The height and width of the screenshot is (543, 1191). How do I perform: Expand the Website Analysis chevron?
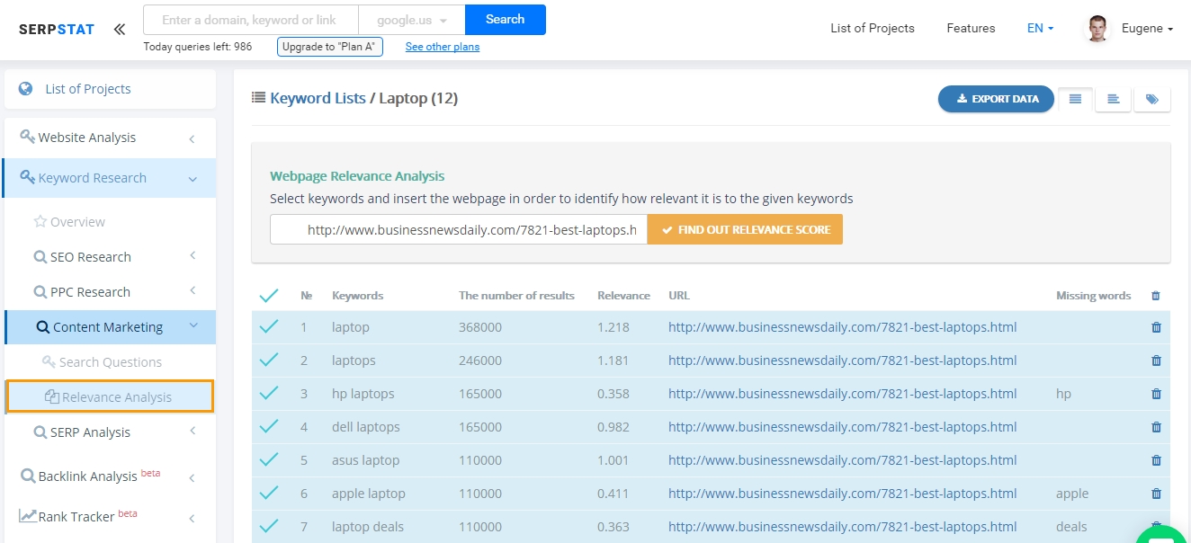click(x=193, y=138)
